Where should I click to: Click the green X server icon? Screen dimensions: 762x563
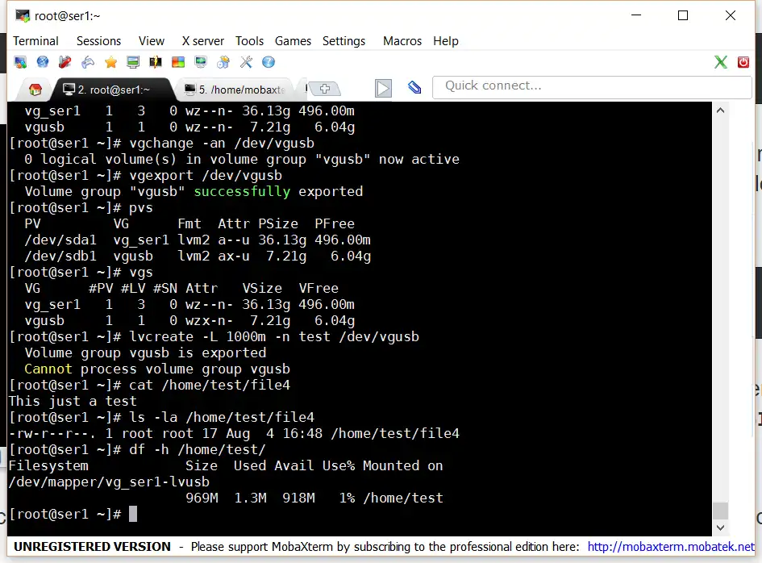[x=721, y=62]
